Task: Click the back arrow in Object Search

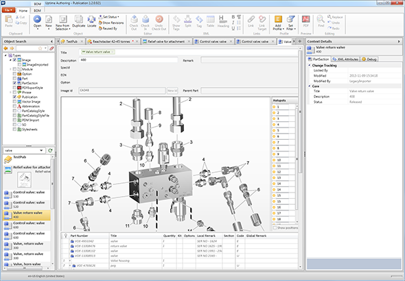Action: pos(5,48)
